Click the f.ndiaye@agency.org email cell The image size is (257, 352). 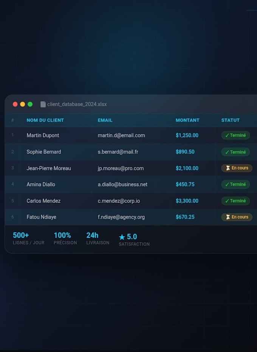click(121, 217)
